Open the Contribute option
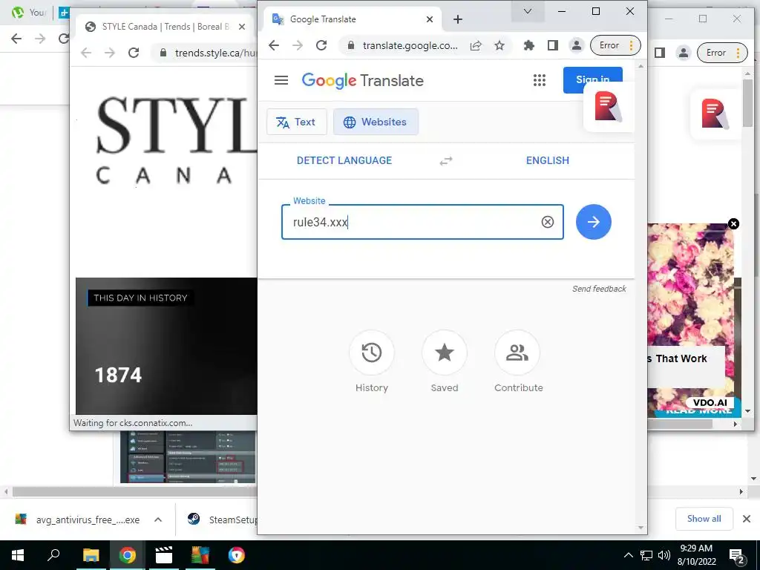760x570 pixels. click(x=518, y=361)
